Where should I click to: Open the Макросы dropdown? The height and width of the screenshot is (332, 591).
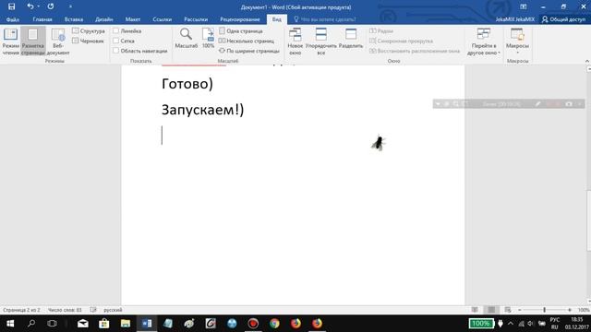pos(517,41)
